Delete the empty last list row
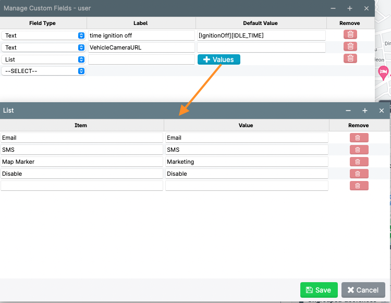The image size is (391, 303). click(359, 186)
